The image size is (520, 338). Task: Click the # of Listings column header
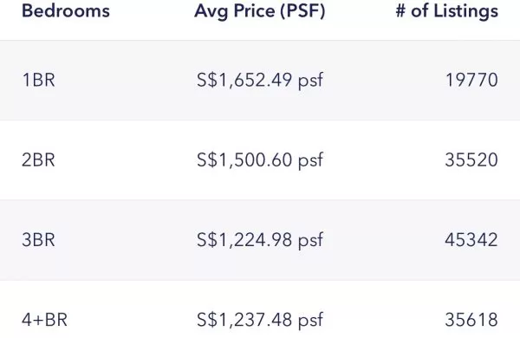(x=447, y=11)
